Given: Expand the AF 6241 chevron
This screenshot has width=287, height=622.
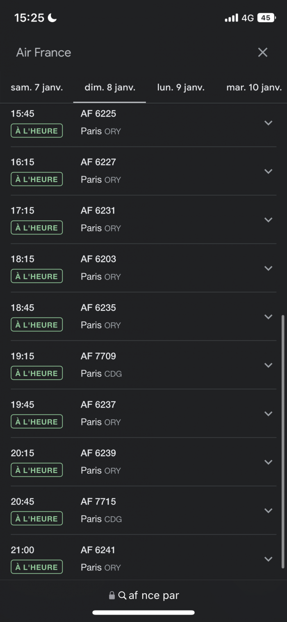Looking at the screenshot, I should 269,559.
